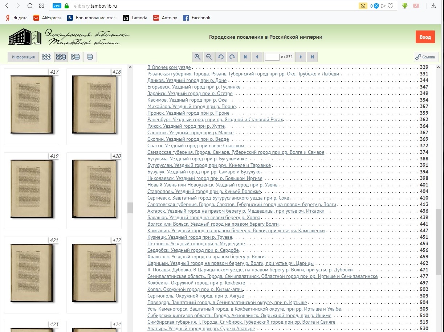
Task: Go back in browser history
Action: [7, 6]
